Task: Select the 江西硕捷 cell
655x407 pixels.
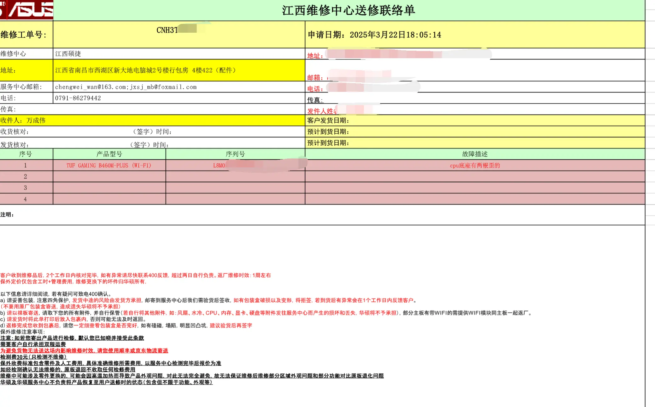Action: (179, 54)
